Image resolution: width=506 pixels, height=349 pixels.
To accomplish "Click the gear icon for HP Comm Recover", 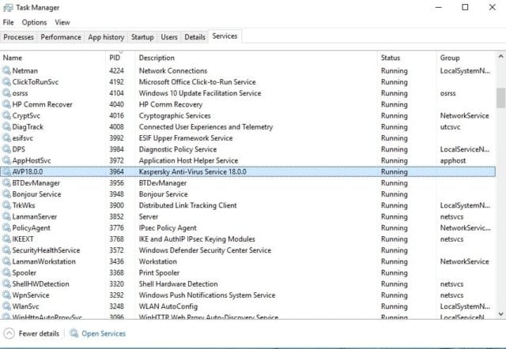I will pyautogui.click(x=6, y=104).
